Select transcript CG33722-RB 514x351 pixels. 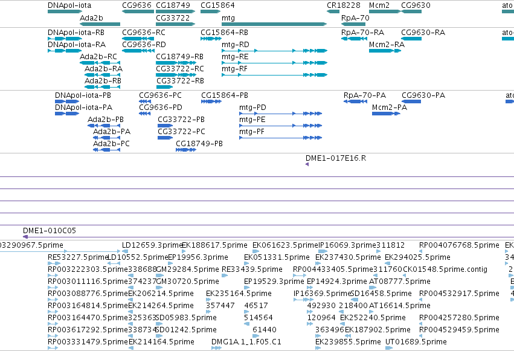click(164, 87)
